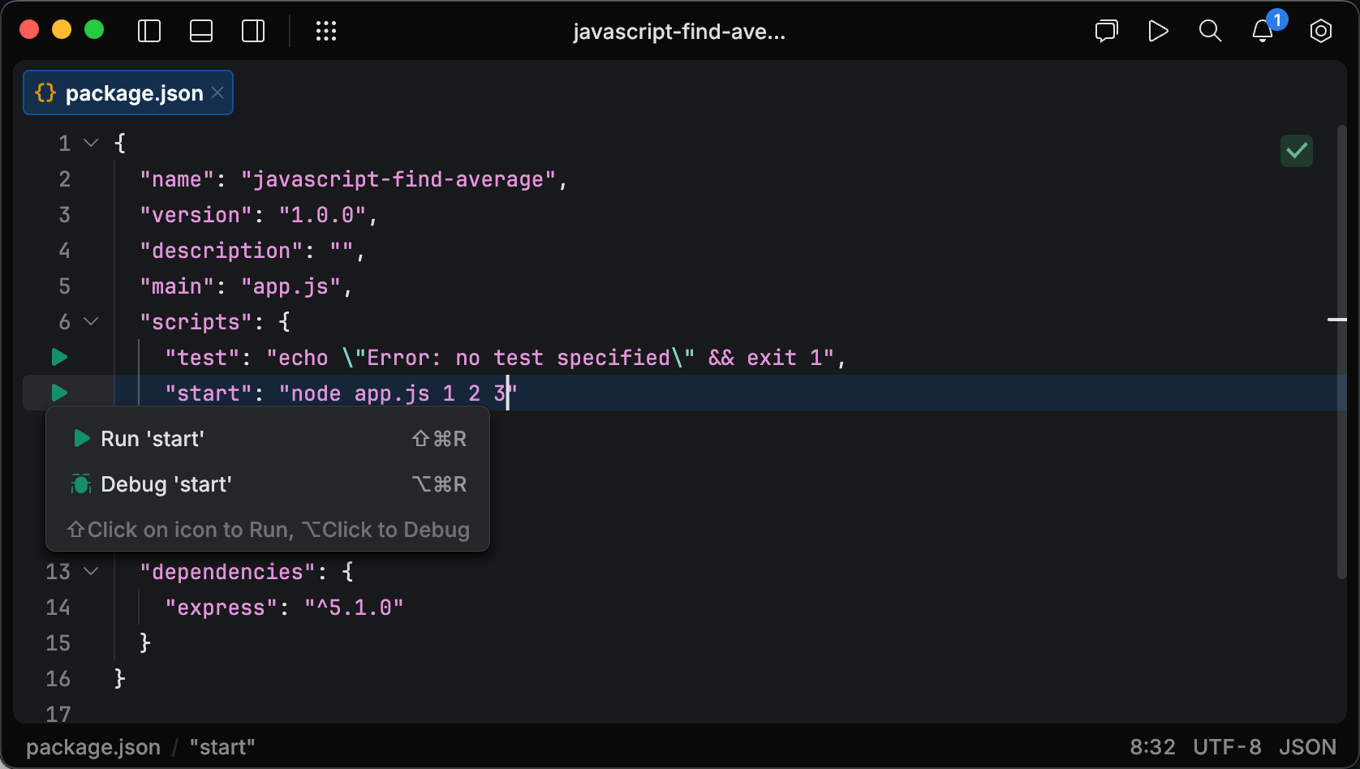Collapse the scripts block on line 6
Viewport: 1360px width, 769px height.
[92, 321]
